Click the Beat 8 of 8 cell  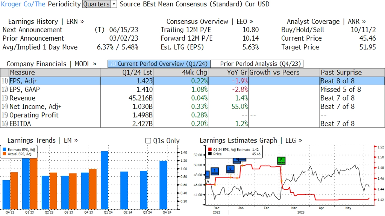pos(352,81)
